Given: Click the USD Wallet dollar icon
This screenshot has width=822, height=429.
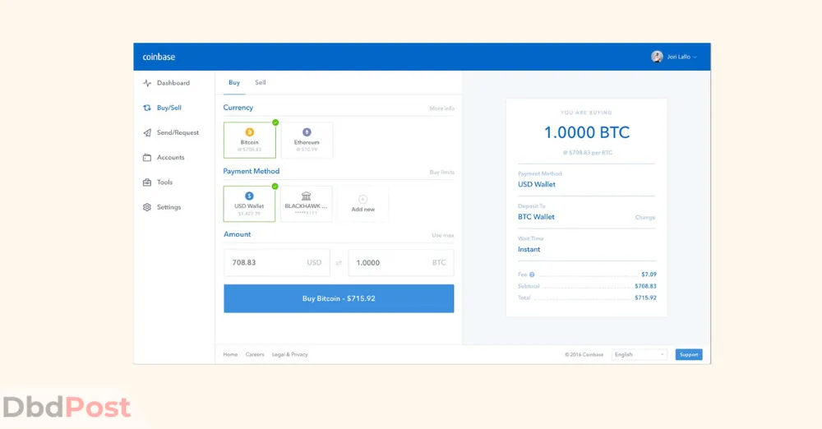Looking at the screenshot, I should coord(250,196).
